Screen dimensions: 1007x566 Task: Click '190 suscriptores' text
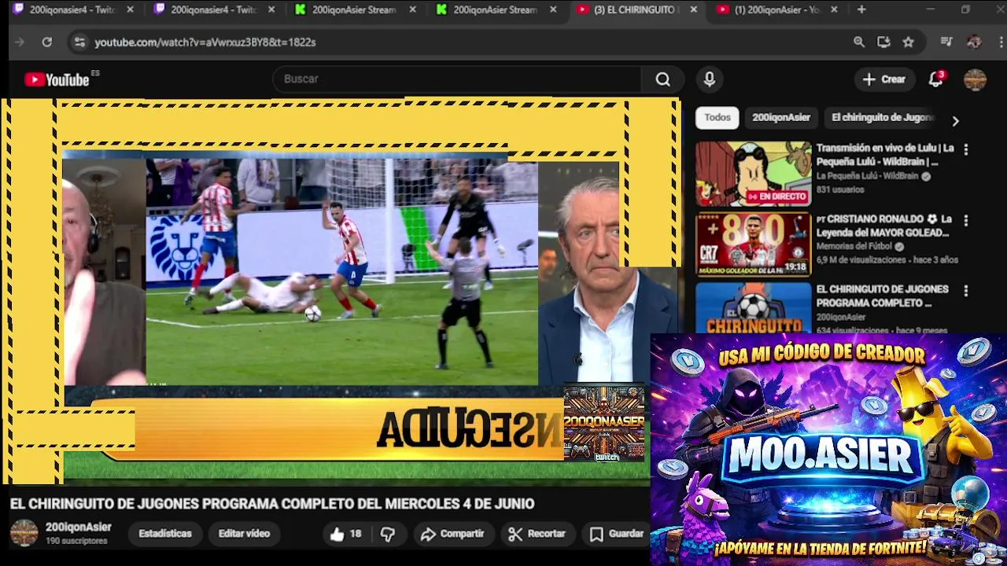click(76, 542)
